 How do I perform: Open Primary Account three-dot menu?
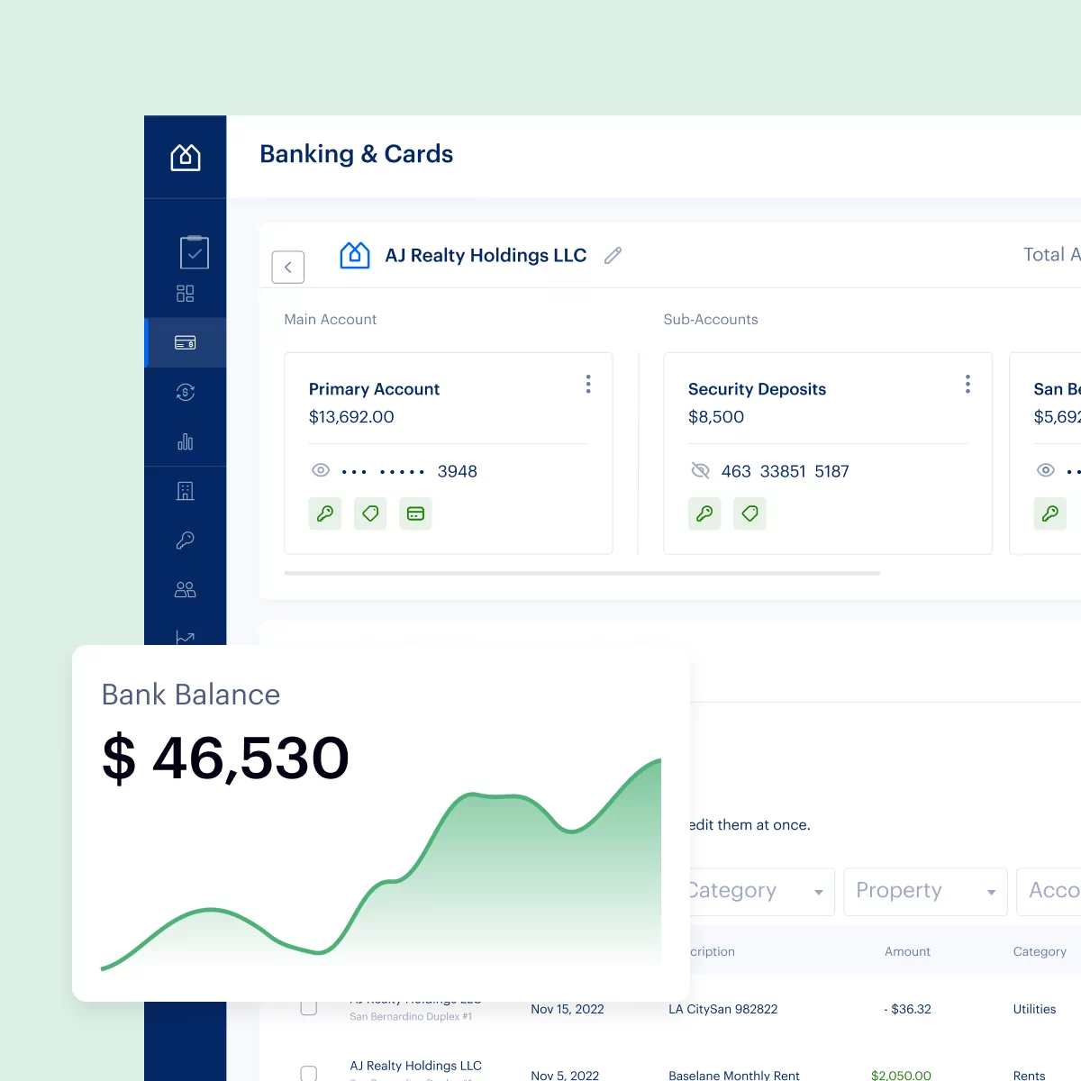tap(588, 385)
